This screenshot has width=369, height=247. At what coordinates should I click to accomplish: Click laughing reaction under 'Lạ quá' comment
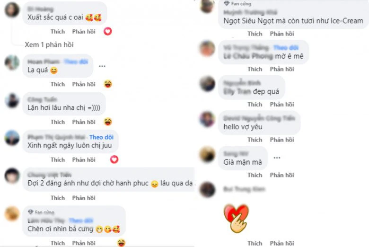click(108, 84)
